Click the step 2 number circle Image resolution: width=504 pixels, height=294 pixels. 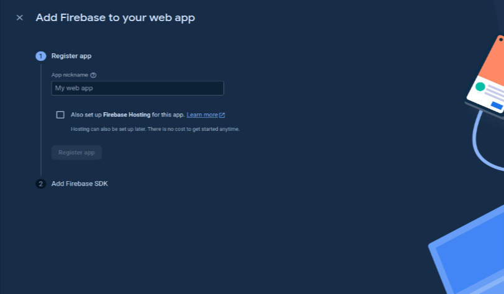click(41, 184)
